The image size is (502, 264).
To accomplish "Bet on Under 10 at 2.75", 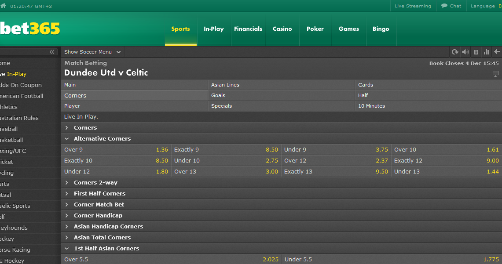I will point(226,160).
